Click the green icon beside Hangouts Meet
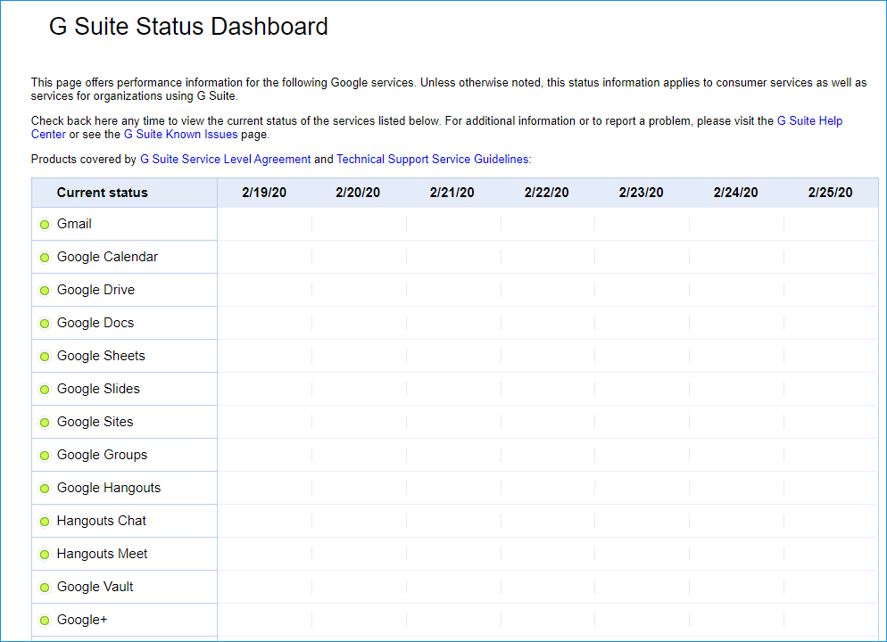Image resolution: width=887 pixels, height=642 pixels. point(45,555)
